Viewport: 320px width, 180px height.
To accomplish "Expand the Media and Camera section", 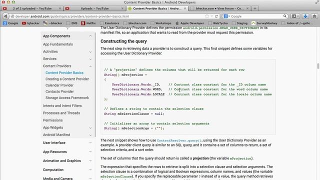I will pyautogui.click(x=90, y=178).
